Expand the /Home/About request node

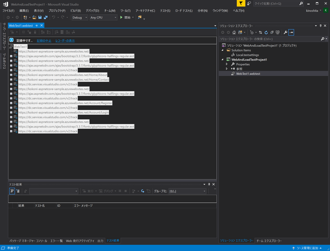click(x=11, y=75)
